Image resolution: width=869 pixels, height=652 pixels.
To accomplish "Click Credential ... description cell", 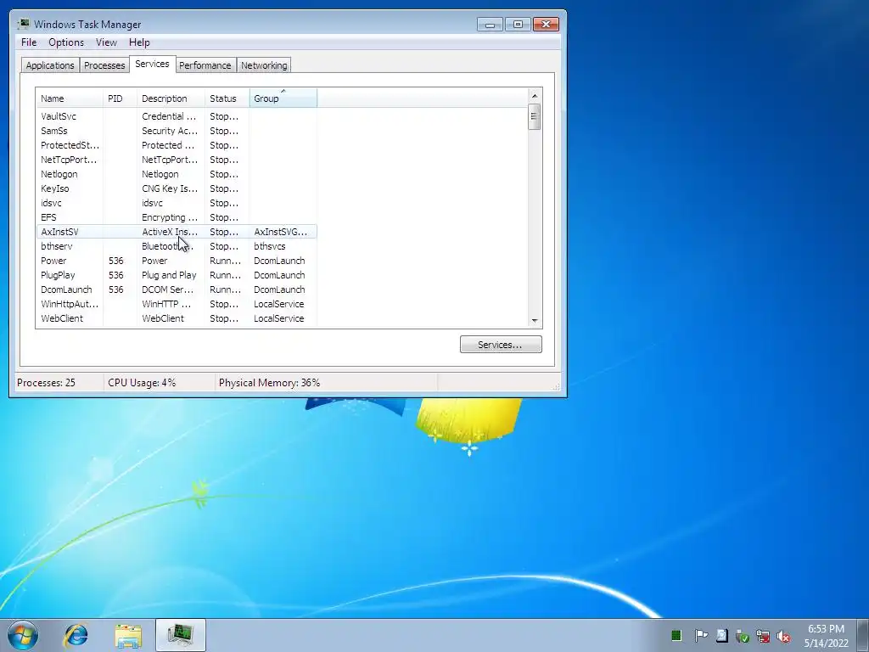I will pos(169,116).
